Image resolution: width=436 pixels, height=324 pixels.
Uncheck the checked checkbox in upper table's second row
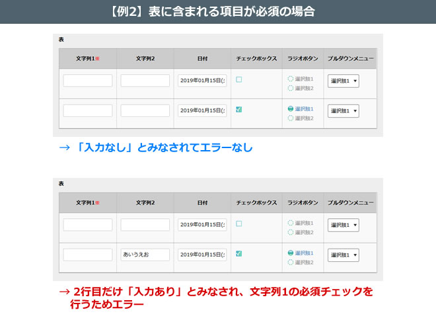(238, 110)
